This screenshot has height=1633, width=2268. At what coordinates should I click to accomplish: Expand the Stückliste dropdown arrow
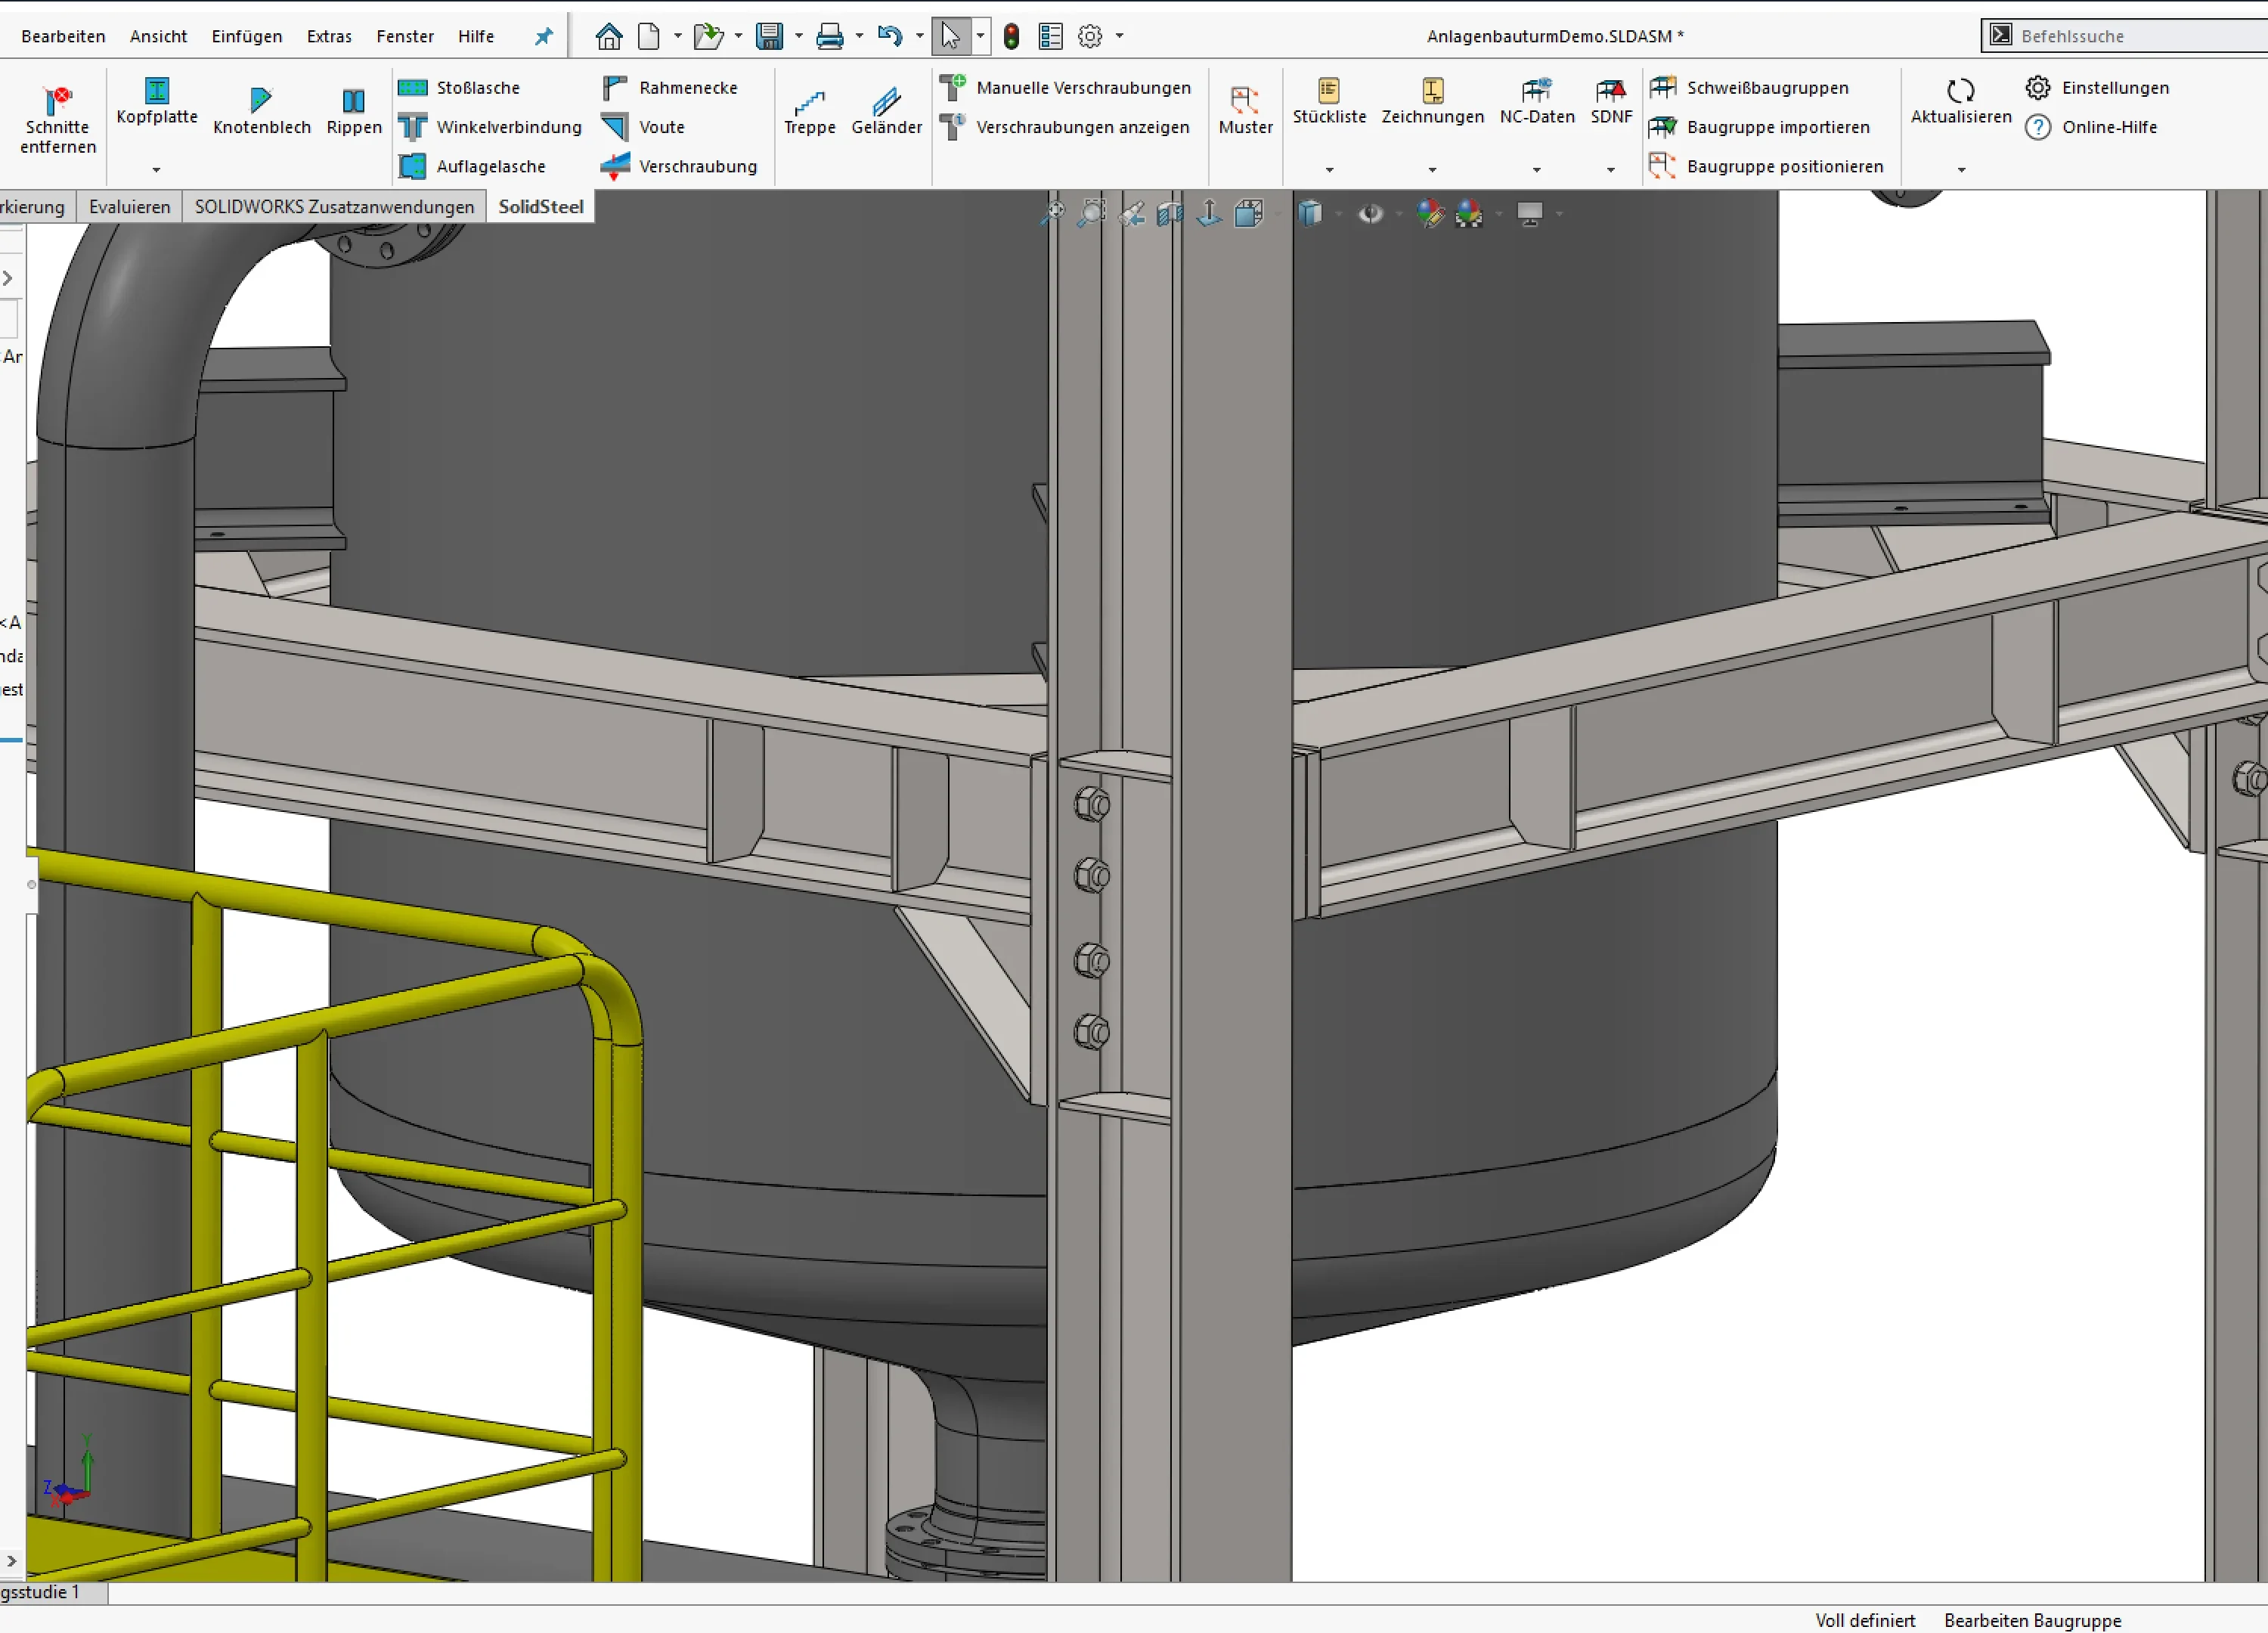tap(1329, 170)
